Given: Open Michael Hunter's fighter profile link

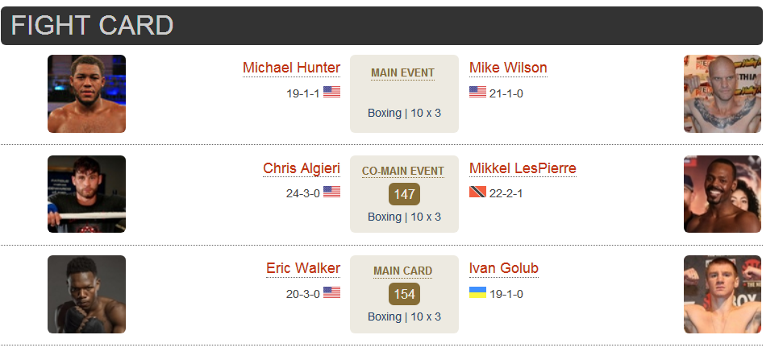Looking at the screenshot, I should (292, 68).
